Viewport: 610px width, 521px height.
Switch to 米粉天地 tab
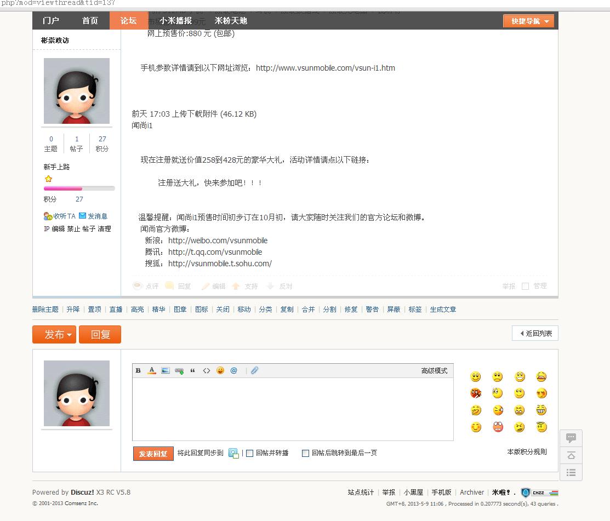point(231,21)
